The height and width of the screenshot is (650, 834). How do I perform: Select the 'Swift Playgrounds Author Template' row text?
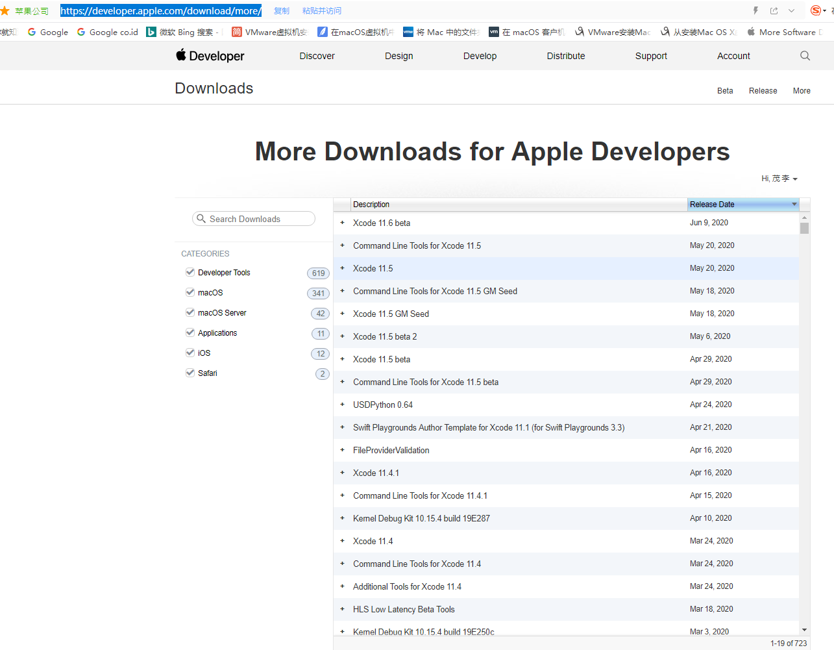point(489,427)
